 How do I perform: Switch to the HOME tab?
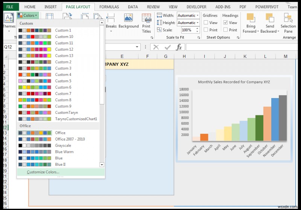[30, 7]
